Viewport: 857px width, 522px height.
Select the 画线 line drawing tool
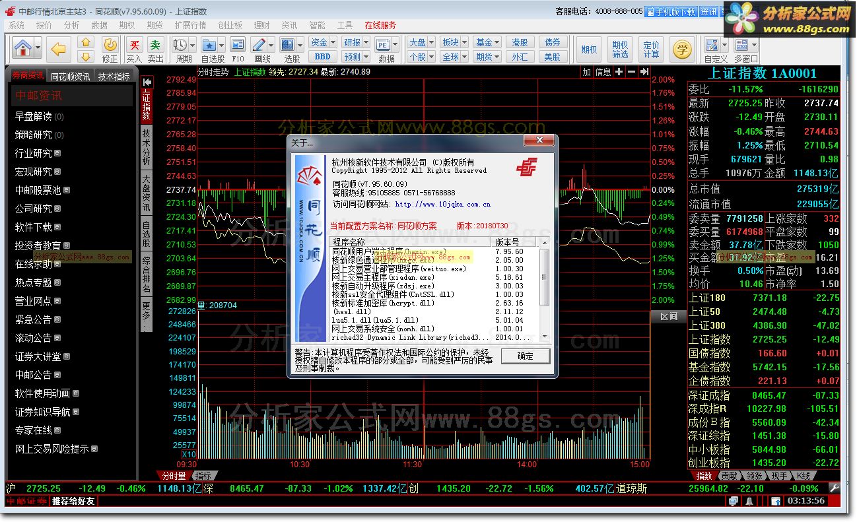pyautogui.click(x=258, y=44)
